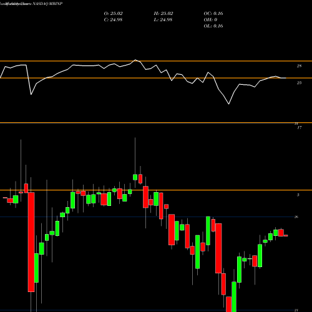The width and height of the screenshot is (312, 312).
Task: Click the high value H: 25.02
Action: [163, 14]
